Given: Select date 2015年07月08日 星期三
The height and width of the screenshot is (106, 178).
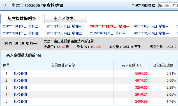Looking at the screenshot, I should (x=108, y=33).
